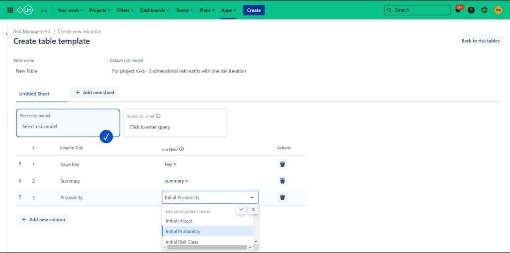Screen dimensions: 510x253
Task: Edit the Issue key column title
Action: pos(70,164)
